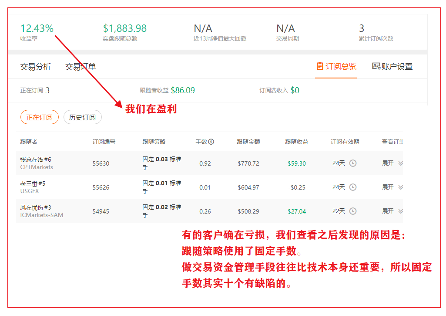Click broker name USGFX
Viewport: 446px width, 316px height.
point(29,191)
